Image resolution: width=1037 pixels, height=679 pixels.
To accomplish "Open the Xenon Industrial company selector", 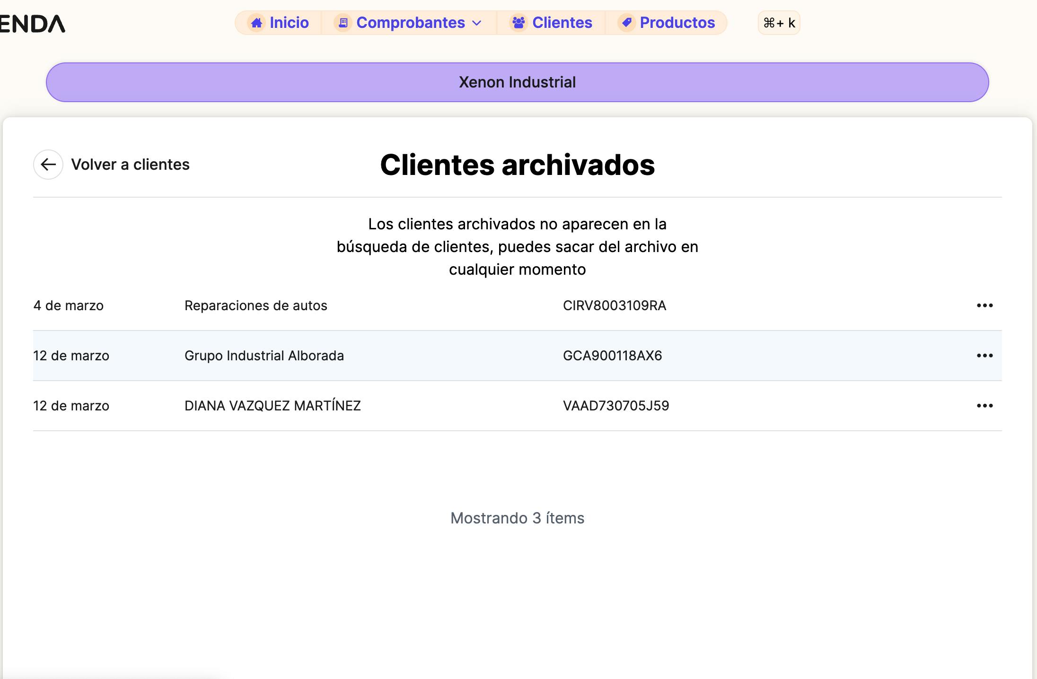I will click(x=517, y=82).
